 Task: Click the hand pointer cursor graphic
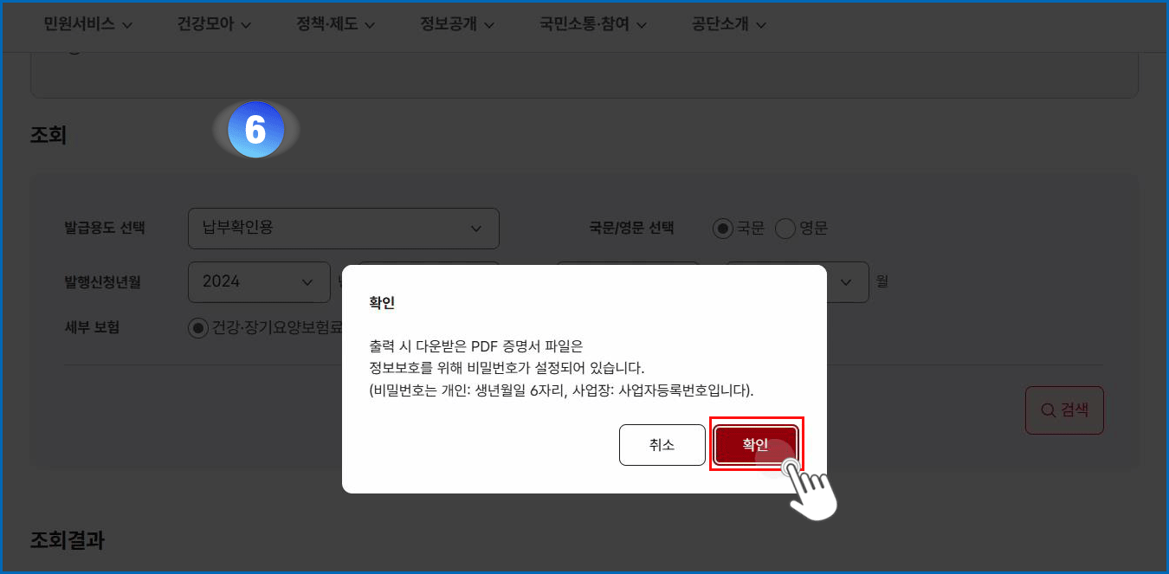pyautogui.click(x=810, y=488)
